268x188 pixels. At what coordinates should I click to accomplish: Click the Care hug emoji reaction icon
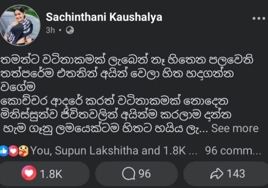[x=24, y=151]
